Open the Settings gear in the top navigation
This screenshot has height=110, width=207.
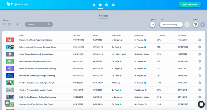[113, 5]
